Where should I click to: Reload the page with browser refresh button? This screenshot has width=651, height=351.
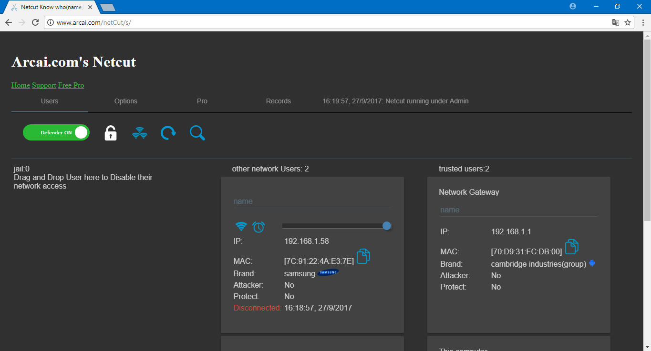pos(35,22)
